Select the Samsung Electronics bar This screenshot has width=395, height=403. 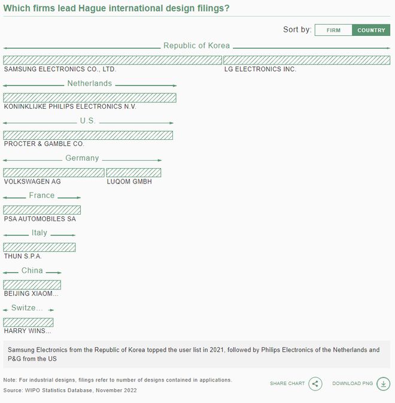point(113,60)
